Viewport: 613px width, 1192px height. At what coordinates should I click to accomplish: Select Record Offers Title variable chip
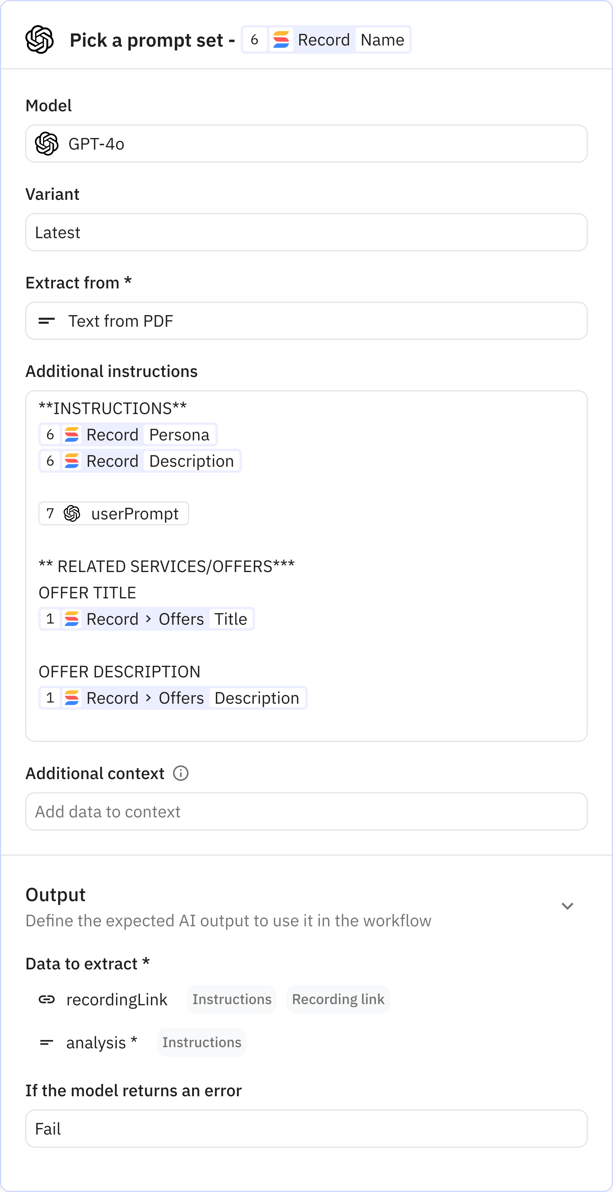(x=146, y=619)
